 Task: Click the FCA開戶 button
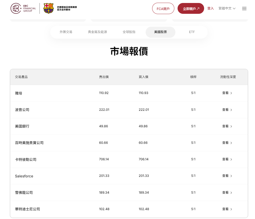(x=163, y=8)
